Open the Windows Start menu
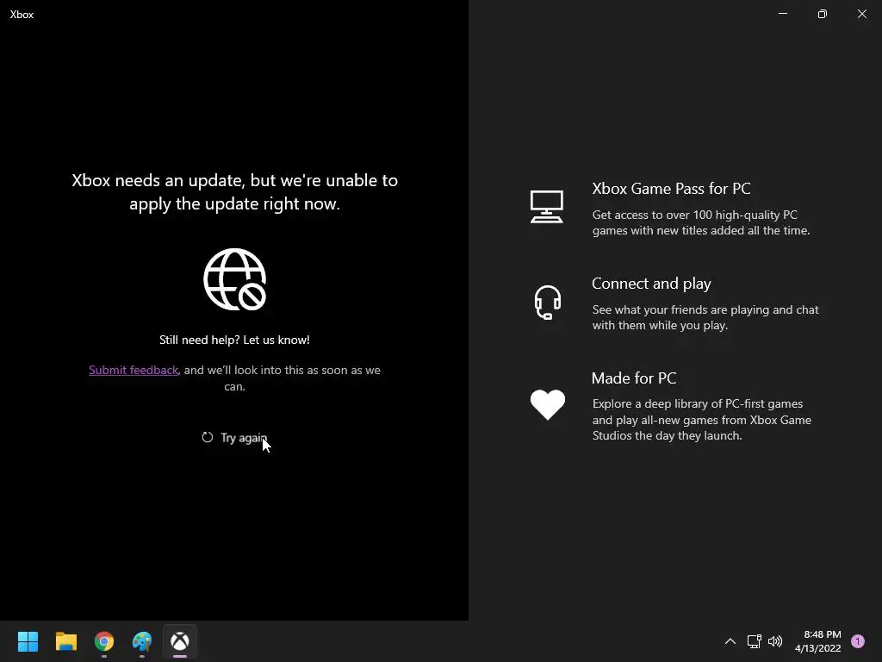 (x=28, y=641)
